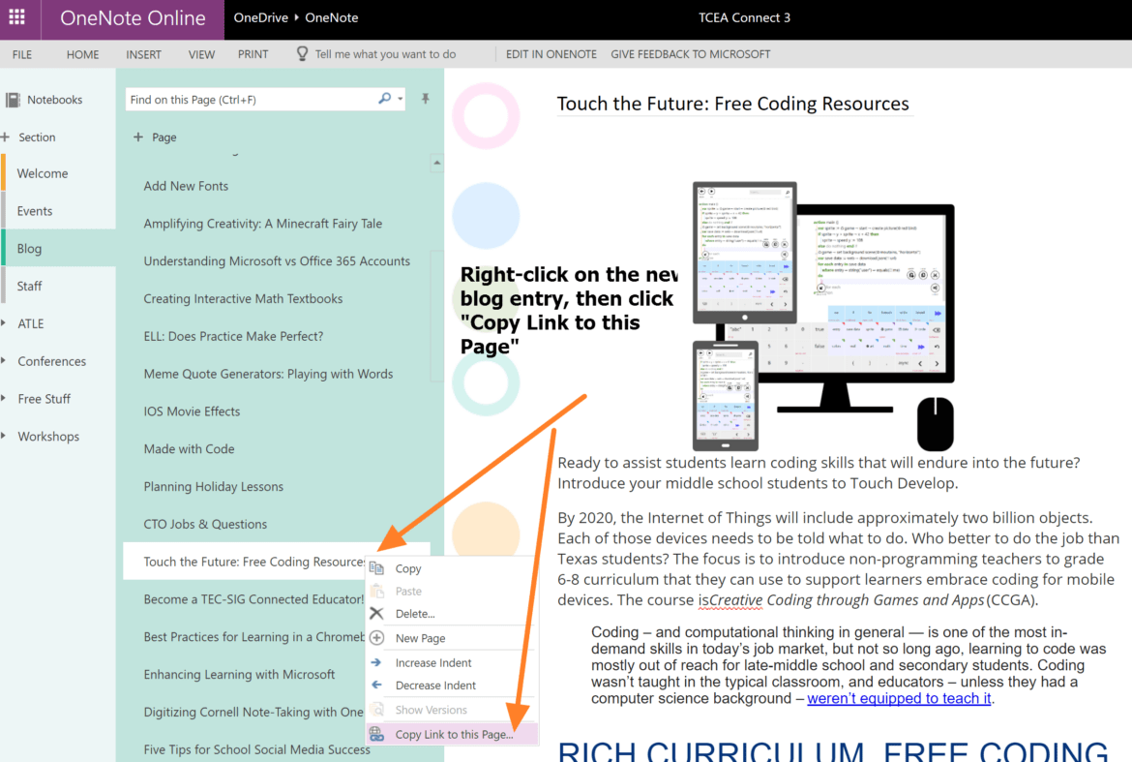
Task: Add a new page plus icon
Action: point(138,137)
